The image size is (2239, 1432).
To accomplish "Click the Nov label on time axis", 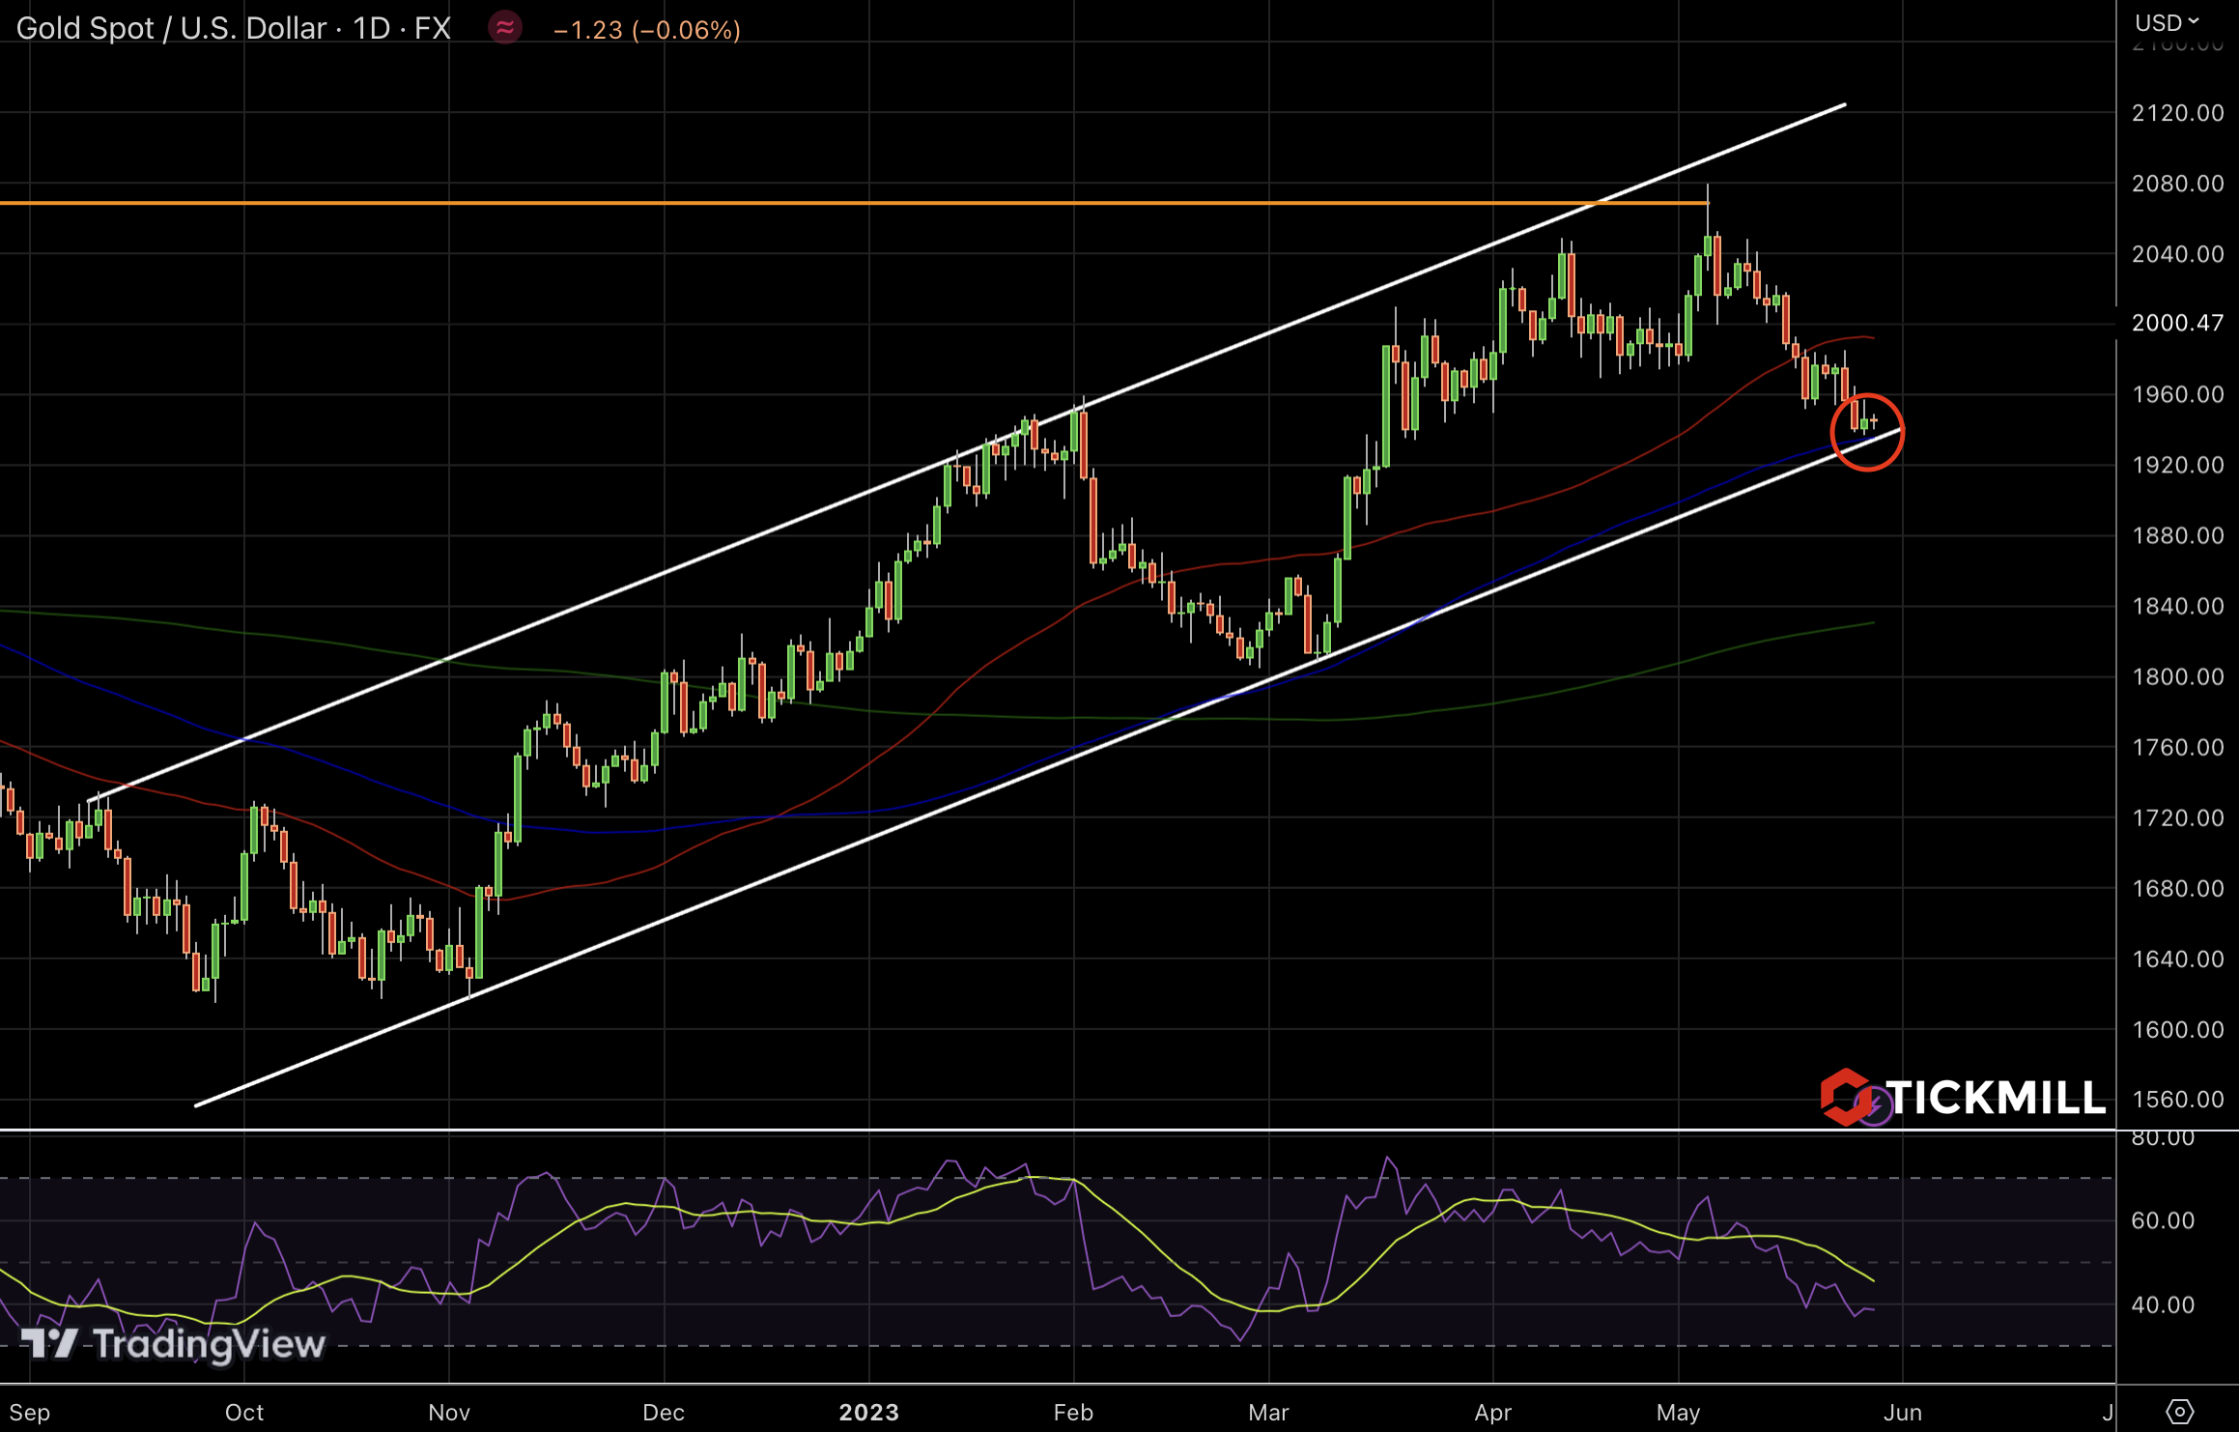I will [x=449, y=1412].
